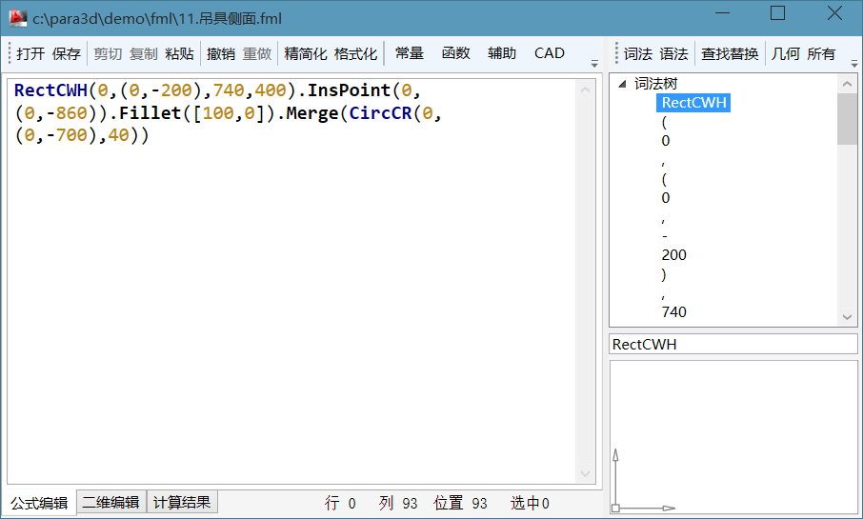Click the 列 93 status indicator
This screenshot has height=519, width=863.
coord(398,503)
